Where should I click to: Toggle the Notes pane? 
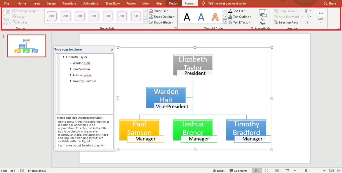[x=219, y=171]
